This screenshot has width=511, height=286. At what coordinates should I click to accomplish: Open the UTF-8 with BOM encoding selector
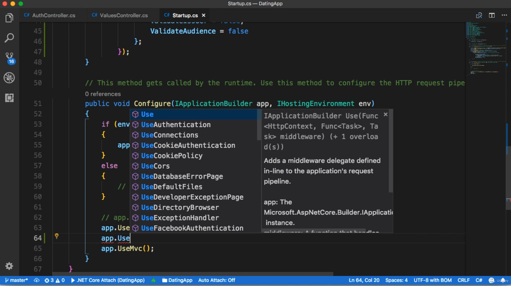[432, 280]
